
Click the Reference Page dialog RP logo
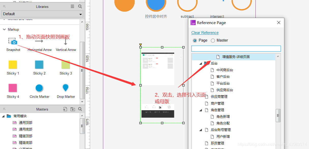click(x=193, y=23)
